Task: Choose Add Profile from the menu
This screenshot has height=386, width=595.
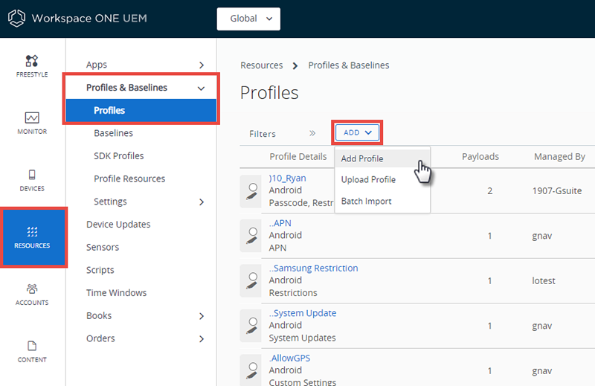Action: click(x=382, y=158)
